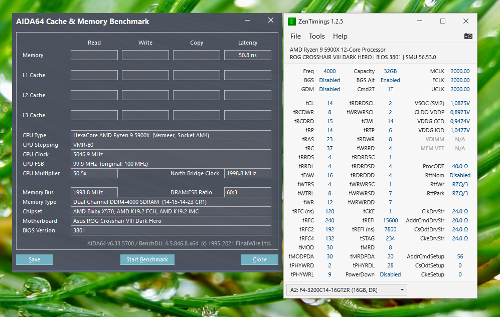Click the empty Memory Copy result field
Viewport: 500px width, 317px height.
click(197, 55)
